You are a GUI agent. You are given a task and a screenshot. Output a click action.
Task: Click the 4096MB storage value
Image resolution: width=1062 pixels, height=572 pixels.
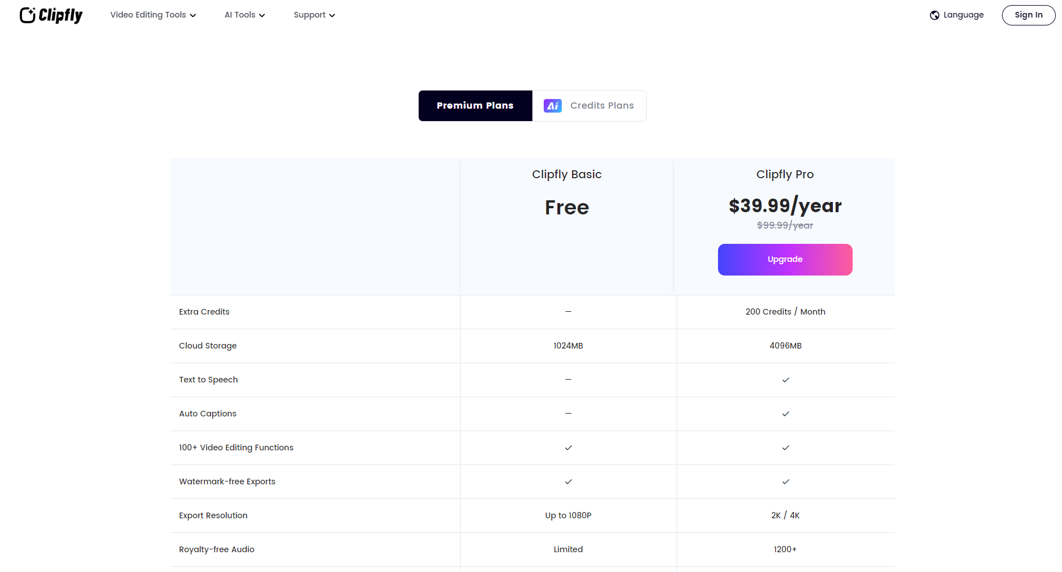(785, 346)
